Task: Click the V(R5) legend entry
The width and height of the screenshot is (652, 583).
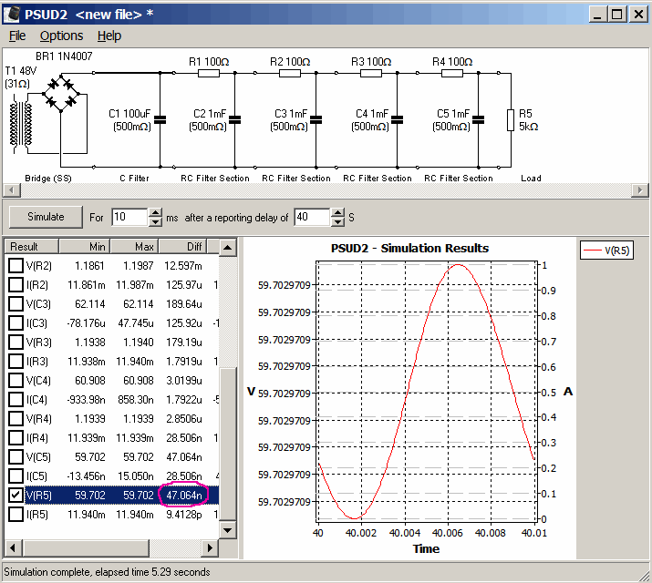Action: click(606, 251)
